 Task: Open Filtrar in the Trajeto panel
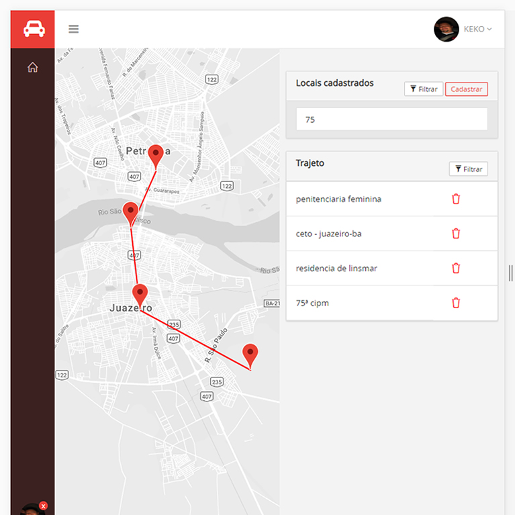[468, 169]
